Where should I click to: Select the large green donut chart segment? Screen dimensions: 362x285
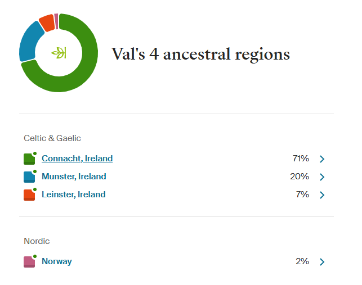tap(84, 73)
